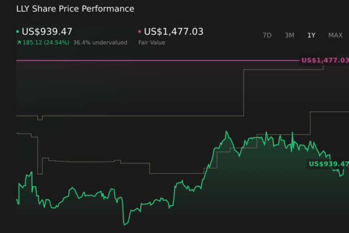349x233 pixels.
Task: Click the highest peak of green price line
Action: point(226,132)
